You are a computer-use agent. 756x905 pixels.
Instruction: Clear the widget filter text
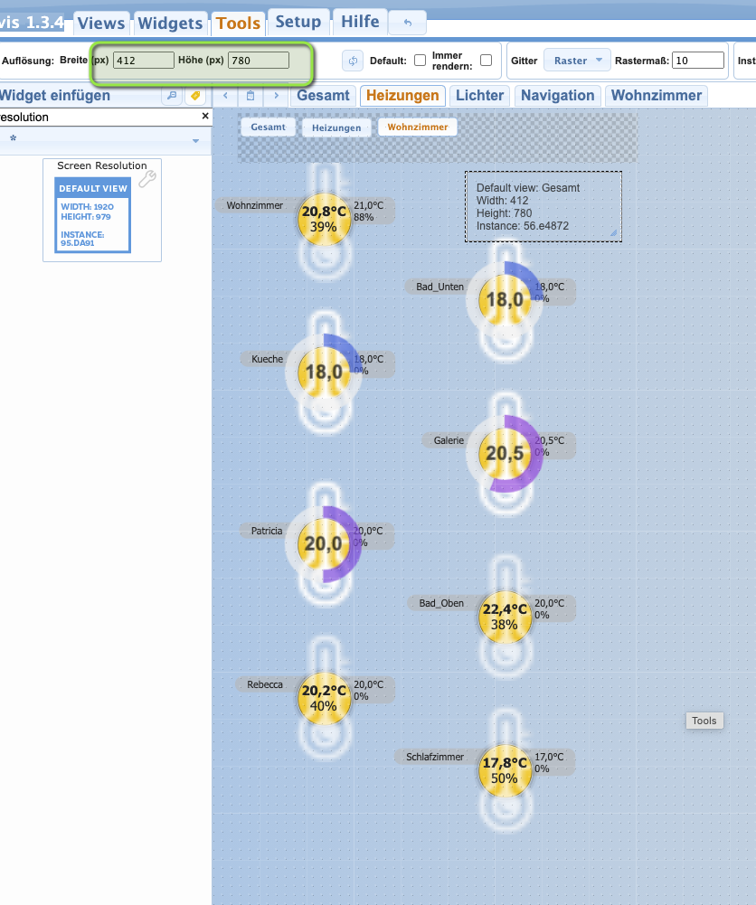coord(205,116)
